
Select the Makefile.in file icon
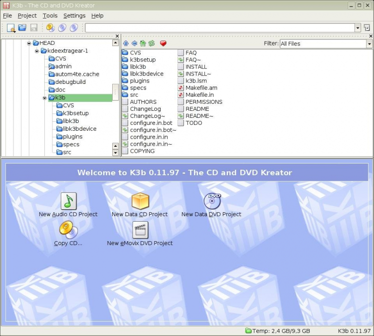[181, 95]
